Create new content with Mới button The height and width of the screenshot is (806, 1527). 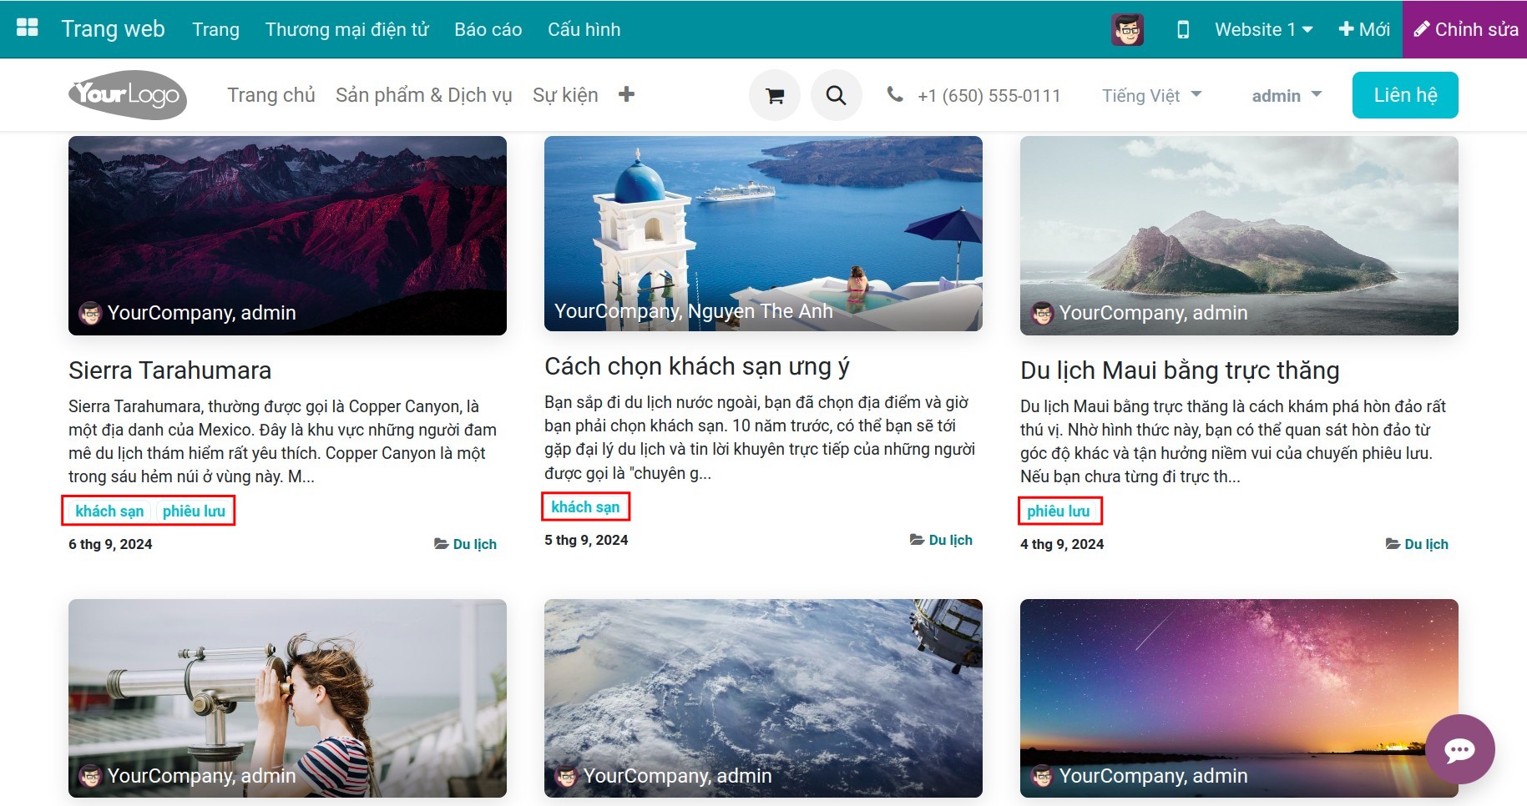(1364, 30)
